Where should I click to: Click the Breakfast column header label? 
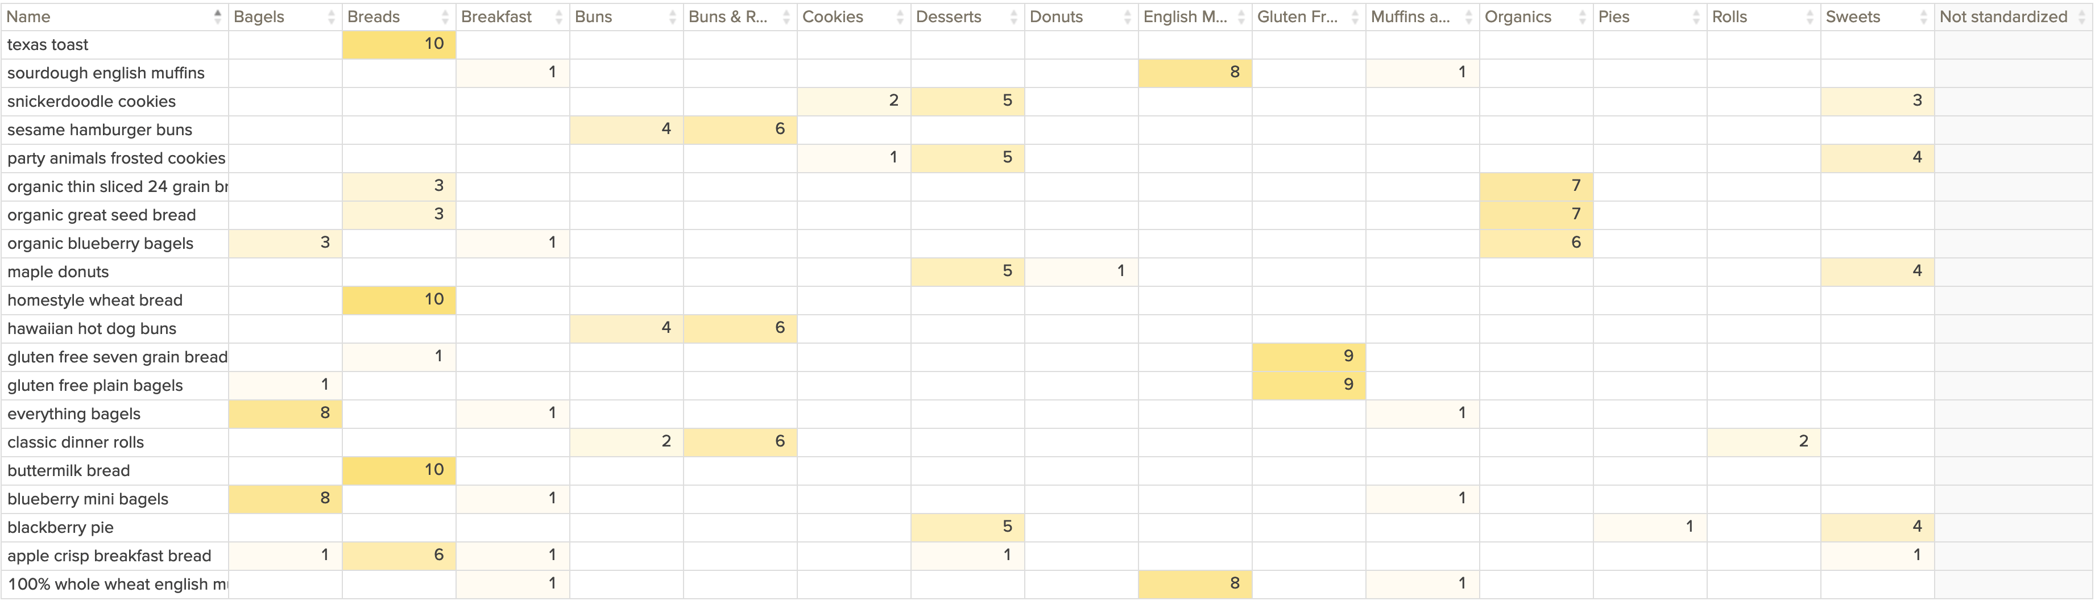pos(496,17)
